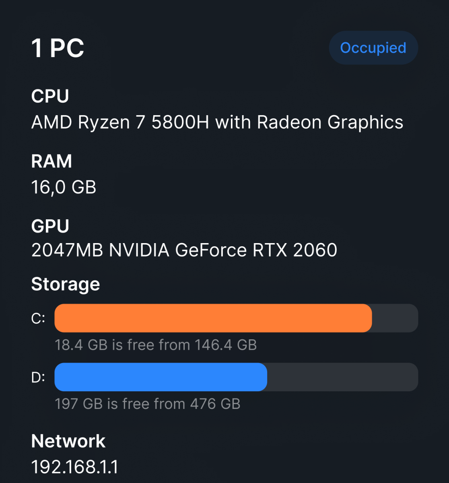Click the Storage section heading

(66, 284)
